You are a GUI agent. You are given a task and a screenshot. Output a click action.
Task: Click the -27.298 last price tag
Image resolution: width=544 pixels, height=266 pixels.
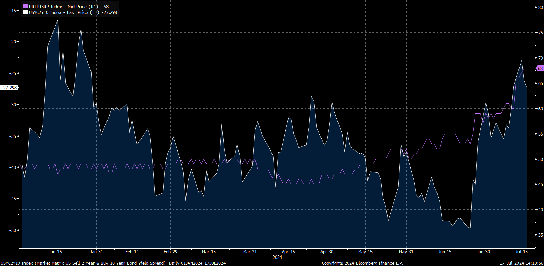tap(9, 88)
